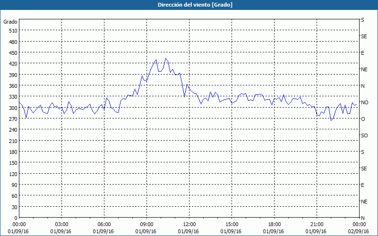Click the 450 degree axis label
378x236 pixels.
pos(13,53)
